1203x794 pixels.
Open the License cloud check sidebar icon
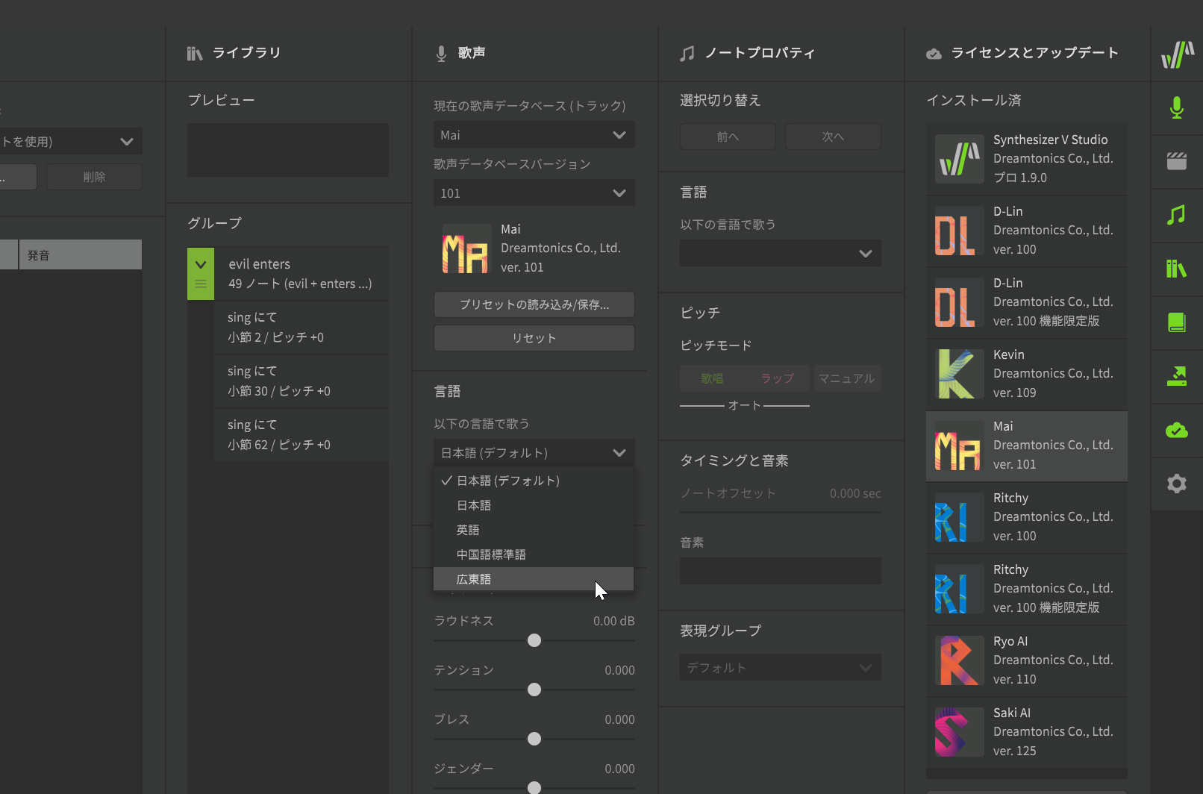click(1177, 430)
